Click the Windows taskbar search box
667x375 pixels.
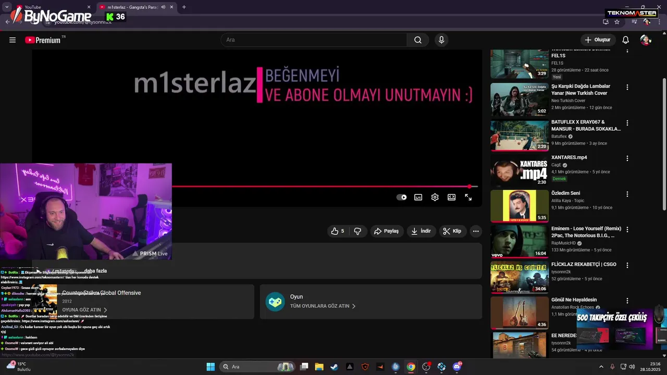click(x=256, y=367)
